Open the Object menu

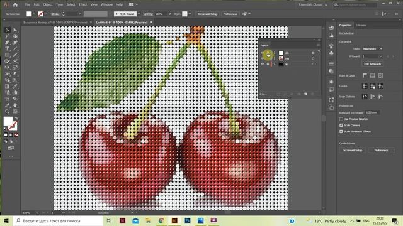pos(48,4)
